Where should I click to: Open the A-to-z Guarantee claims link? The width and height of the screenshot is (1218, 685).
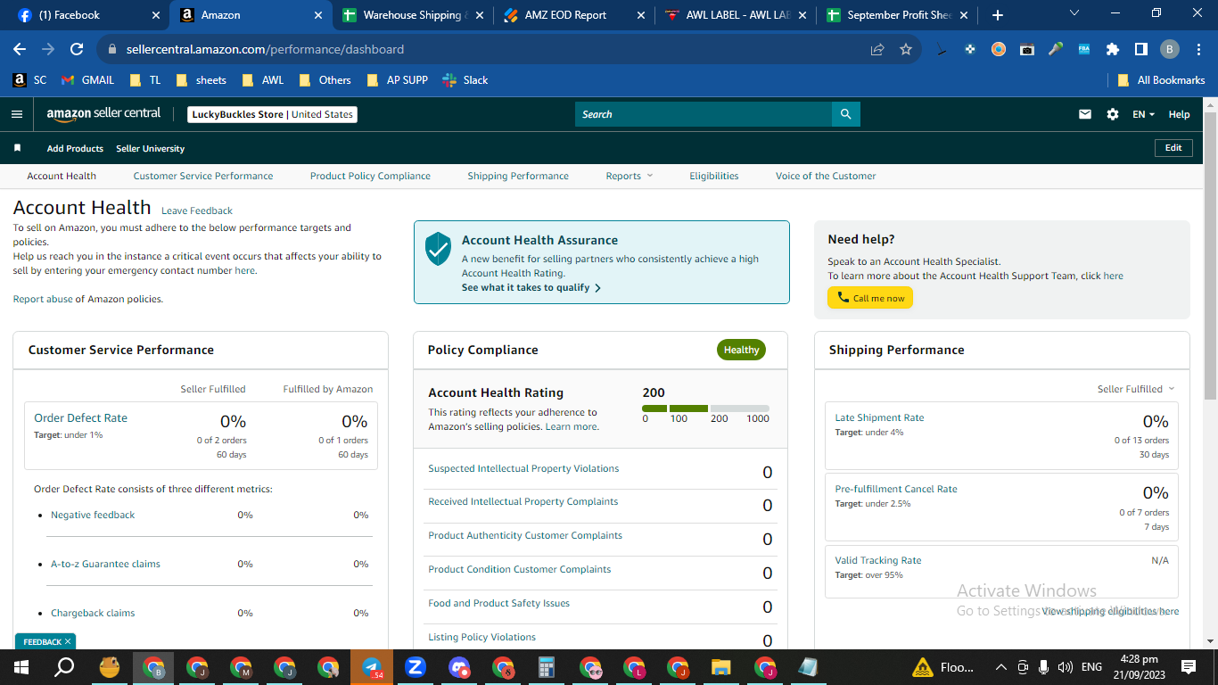pos(105,564)
